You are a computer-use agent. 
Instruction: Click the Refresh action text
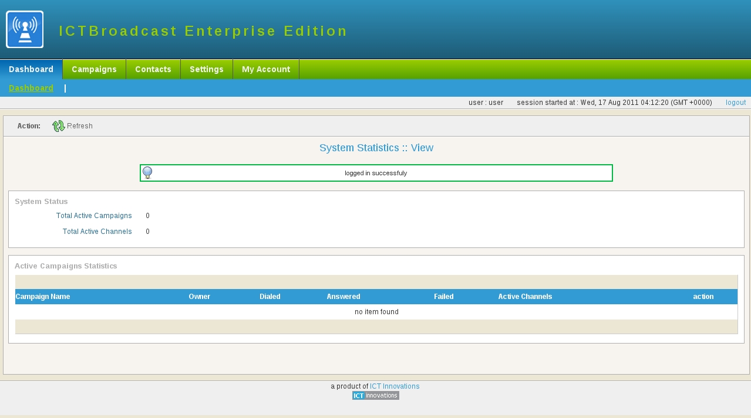click(80, 126)
